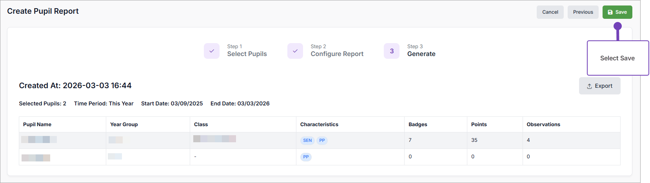Click the Characteristics column header
The width and height of the screenshot is (650, 183).
pos(319,124)
